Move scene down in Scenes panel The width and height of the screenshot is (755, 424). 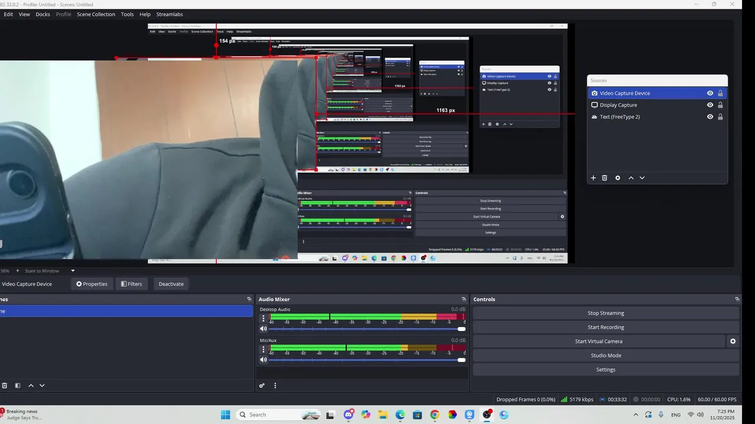click(x=42, y=386)
